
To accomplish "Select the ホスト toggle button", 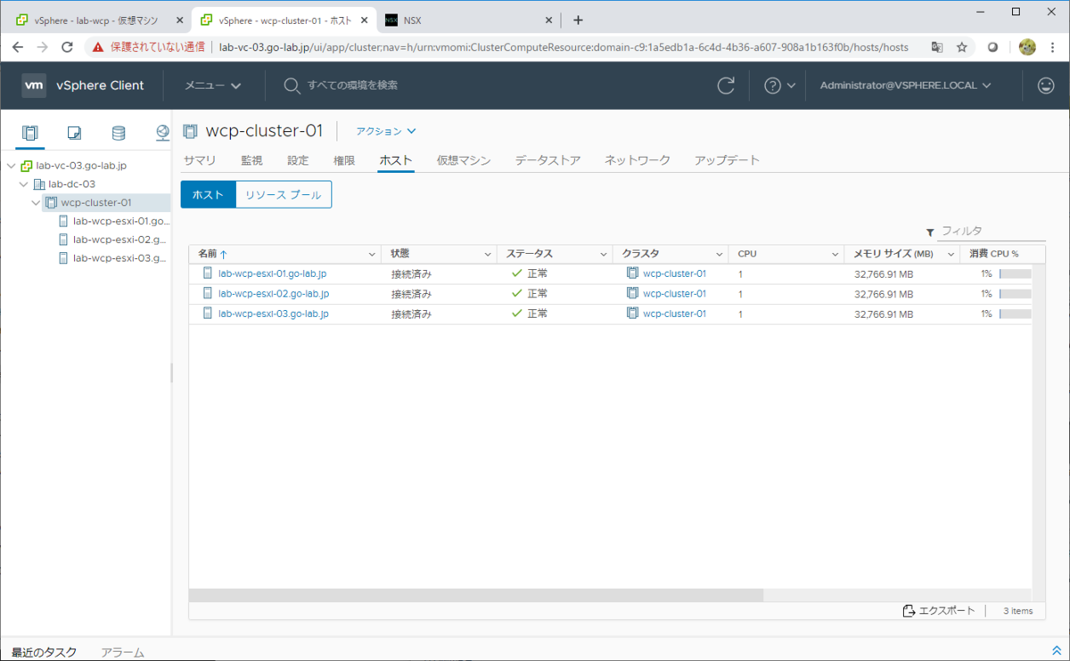I will [209, 194].
